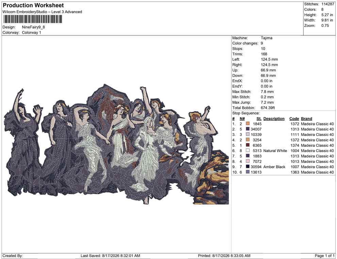337x259 pixels.
Task: Click the Colors value '8'
Action: [x=322, y=10]
